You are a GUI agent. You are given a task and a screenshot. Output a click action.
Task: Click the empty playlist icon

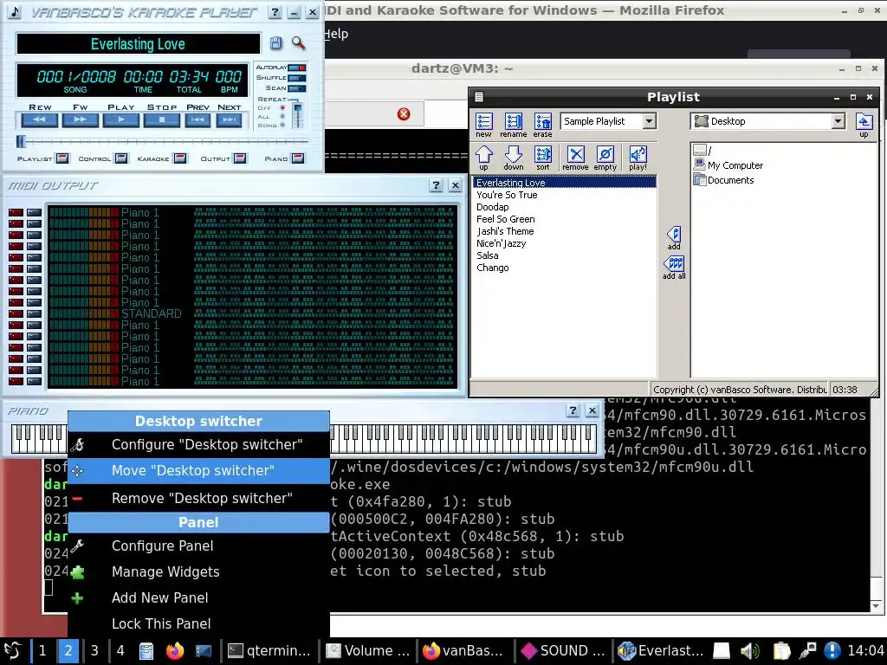[x=605, y=158]
